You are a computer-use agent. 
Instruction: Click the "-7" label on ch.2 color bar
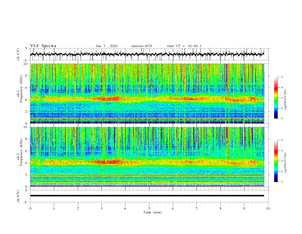tap(281, 182)
